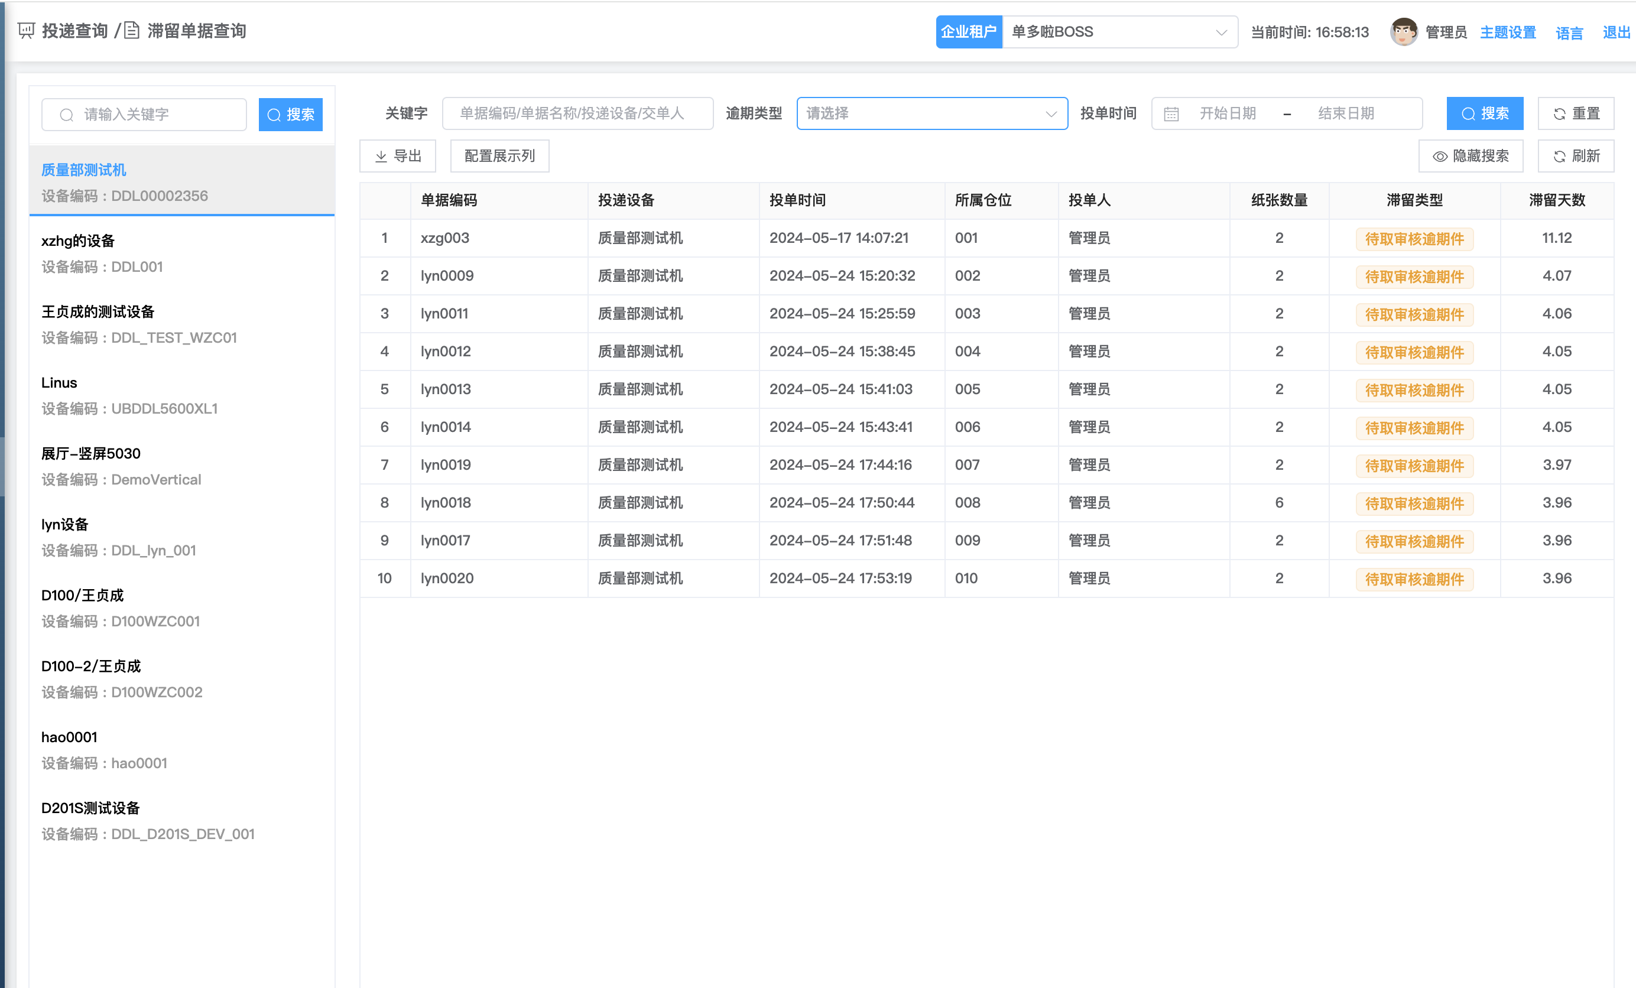This screenshot has width=1636, height=988.
Task: Expand the 逾期类型 dropdown
Action: pyautogui.click(x=931, y=113)
